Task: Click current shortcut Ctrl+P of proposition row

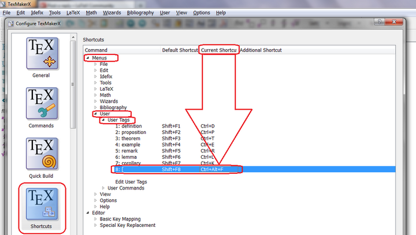Action: coord(207,132)
